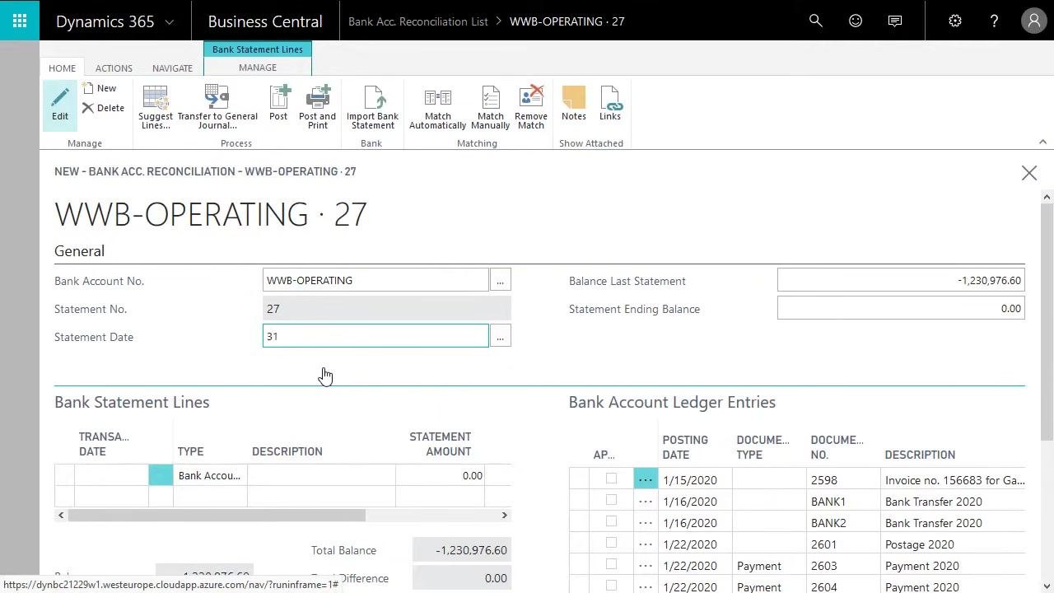Open the user account avatar
This screenshot has width=1054, height=593.
1033,21
